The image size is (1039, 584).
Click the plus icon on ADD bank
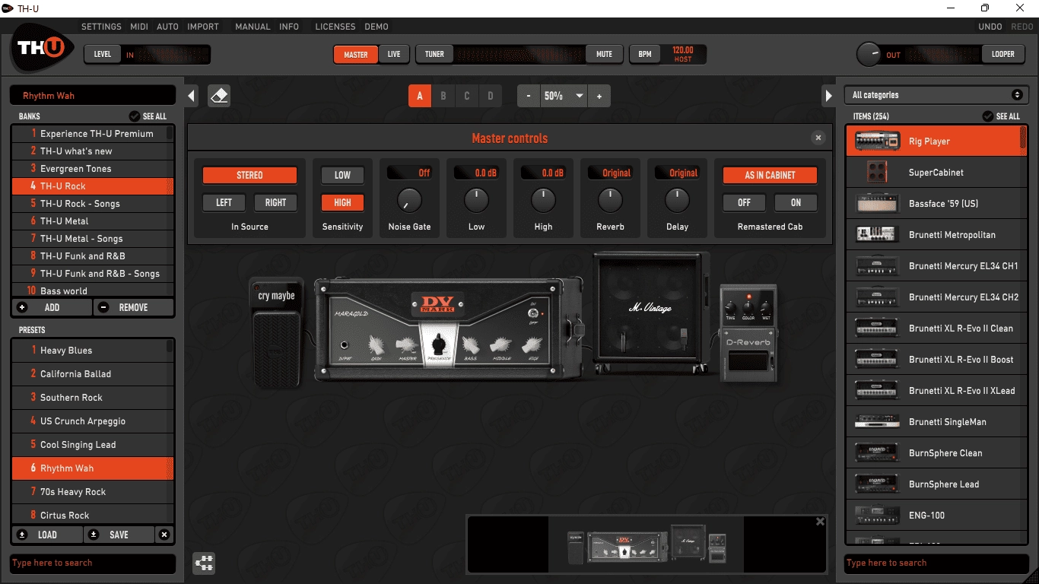pyautogui.click(x=22, y=307)
